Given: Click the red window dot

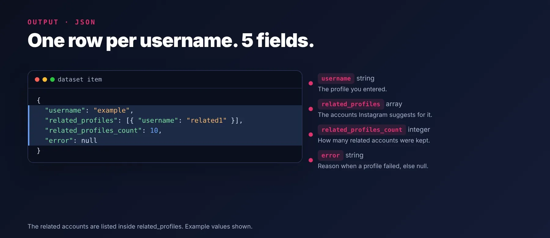Looking at the screenshot, I should (x=37, y=79).
